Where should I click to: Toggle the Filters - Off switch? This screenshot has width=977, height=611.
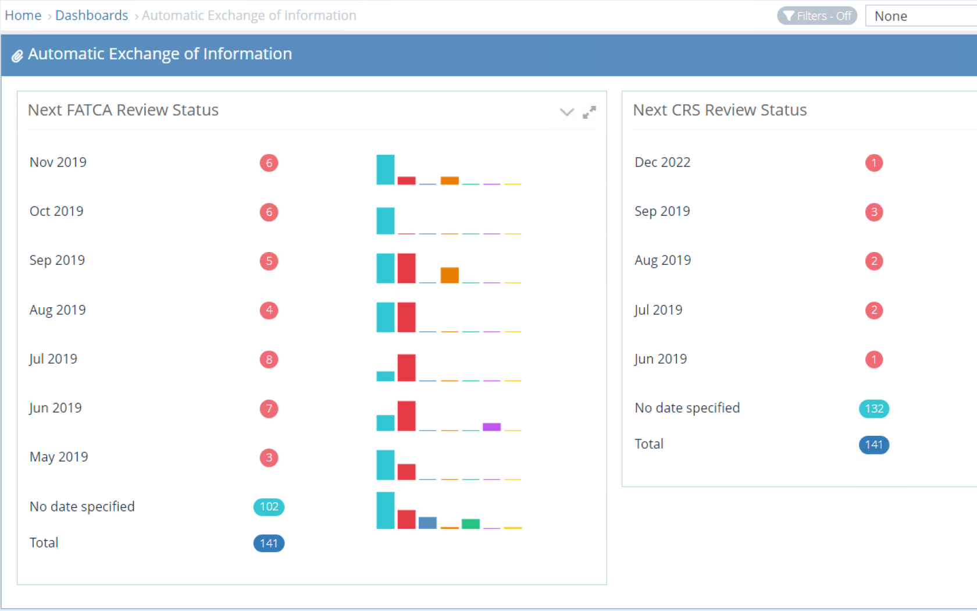[816, 16]
